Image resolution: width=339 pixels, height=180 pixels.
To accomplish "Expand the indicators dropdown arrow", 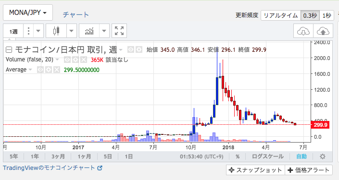I will (x=104, y=31).
